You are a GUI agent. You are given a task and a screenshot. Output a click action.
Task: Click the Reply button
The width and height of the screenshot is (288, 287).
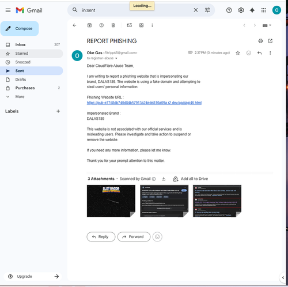coord(101,237)
